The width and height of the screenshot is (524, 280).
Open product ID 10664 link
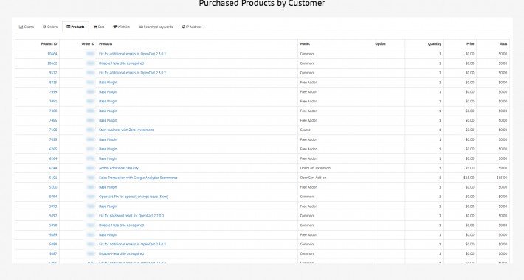click(52, 54)
